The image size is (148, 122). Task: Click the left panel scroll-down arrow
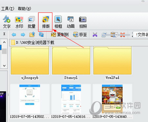(4, 66)
